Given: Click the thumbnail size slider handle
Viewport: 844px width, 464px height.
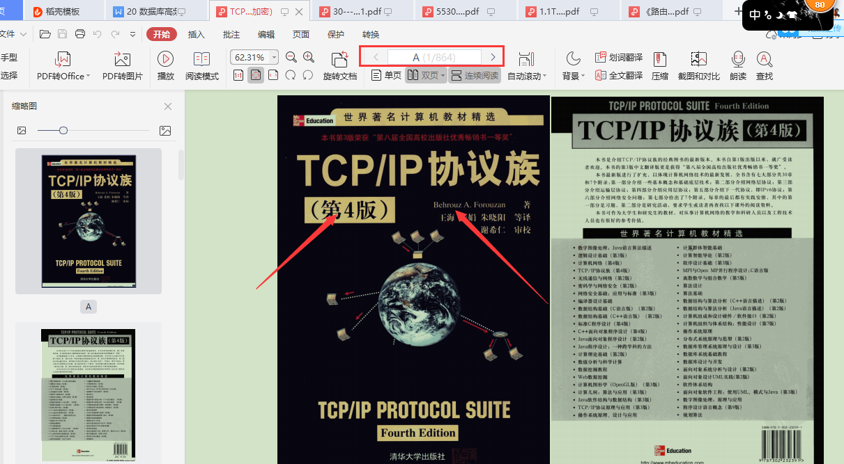Looking at the screenshot, I should click(x=63, y=131).
